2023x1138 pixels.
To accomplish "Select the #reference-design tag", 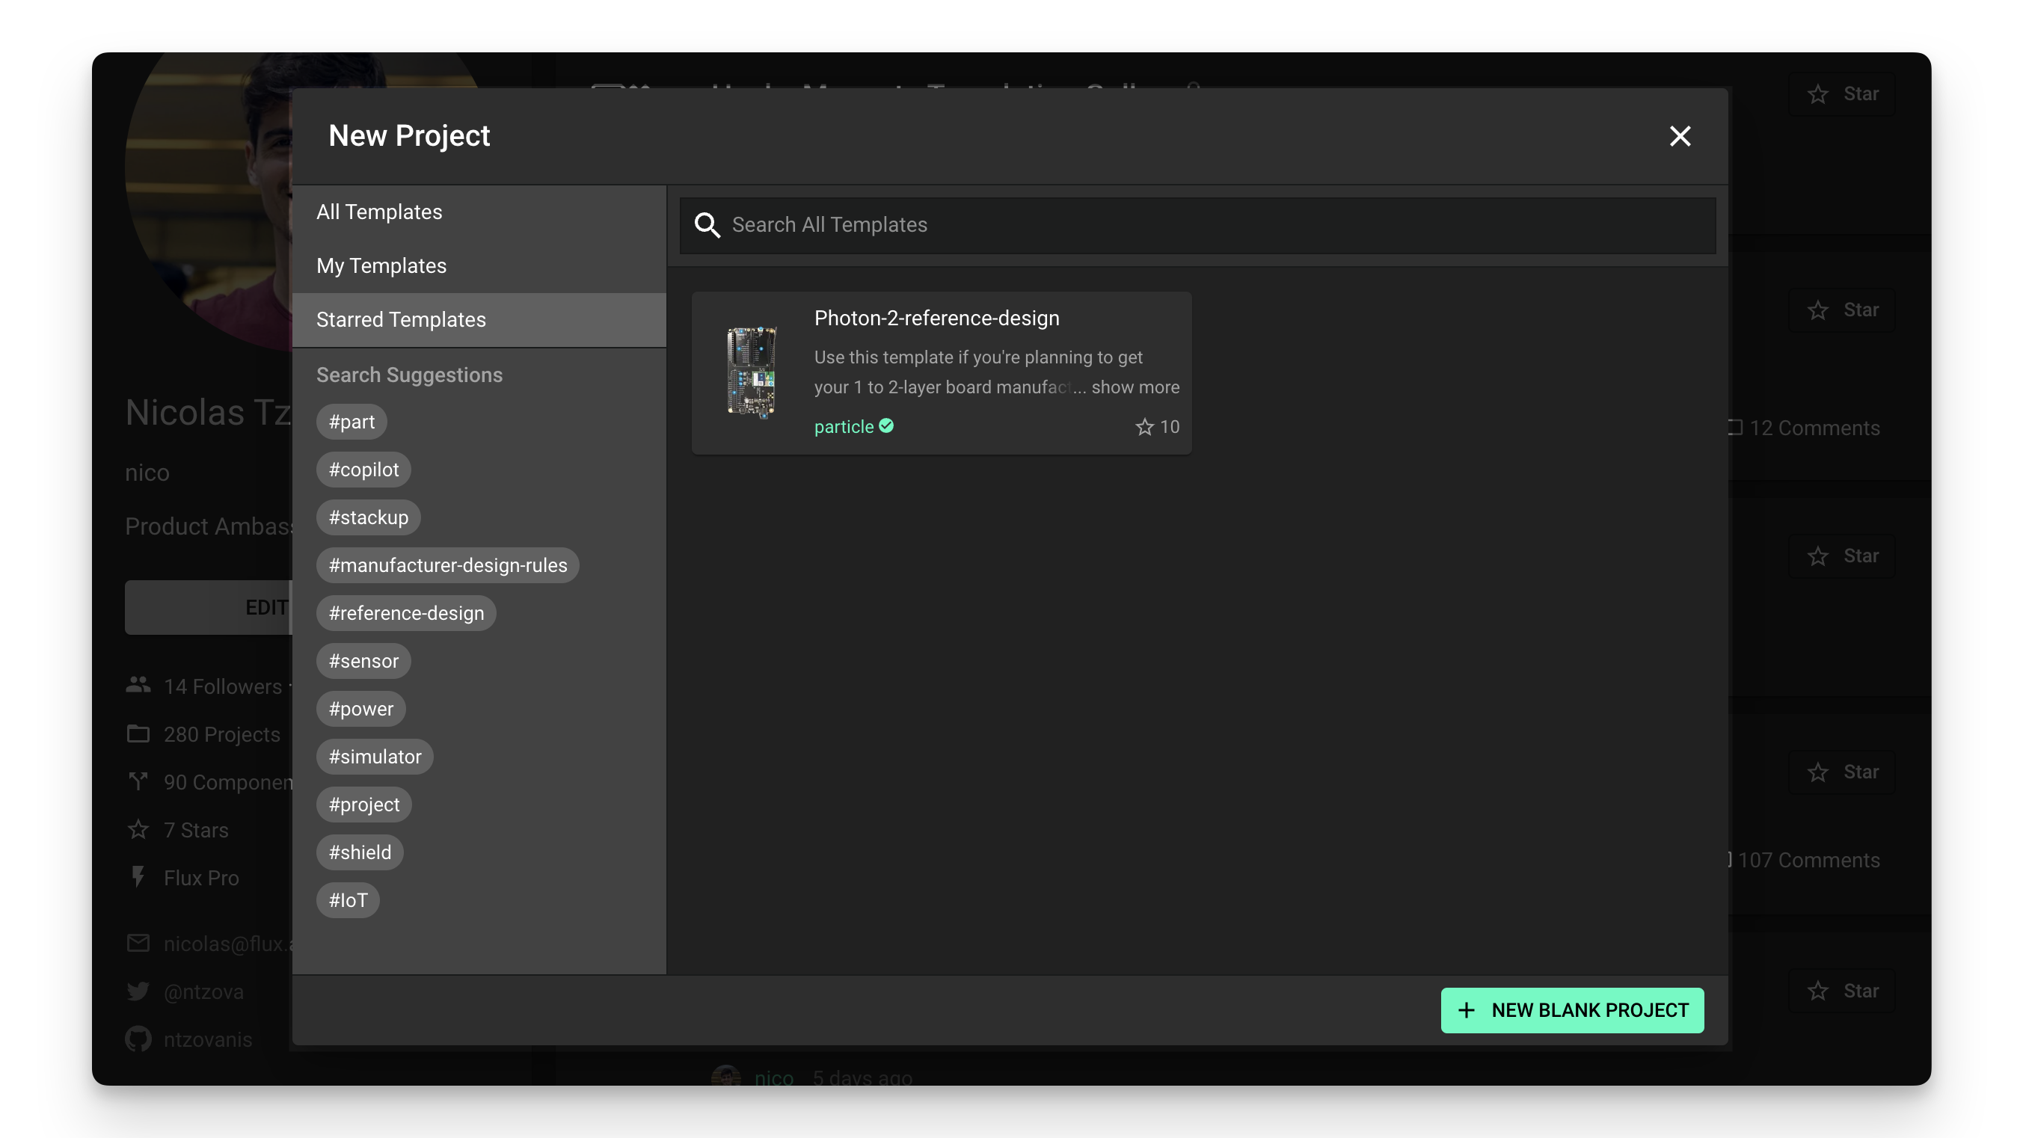I will (x=406, y=613).
